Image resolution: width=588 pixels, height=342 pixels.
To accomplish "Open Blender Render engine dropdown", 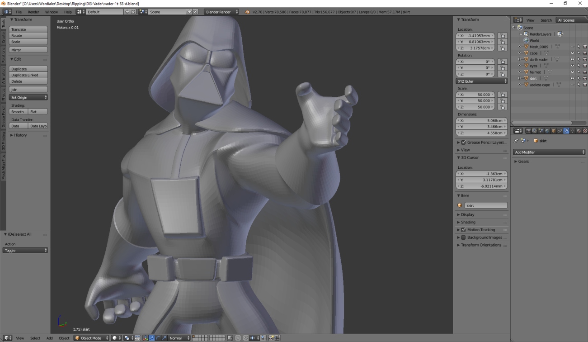I will pos(221,12).
